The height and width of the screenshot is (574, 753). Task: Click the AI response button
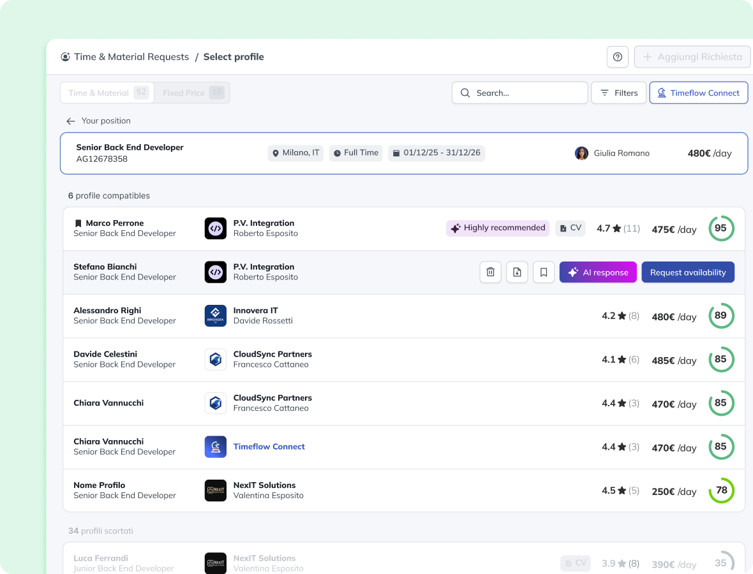598,272
